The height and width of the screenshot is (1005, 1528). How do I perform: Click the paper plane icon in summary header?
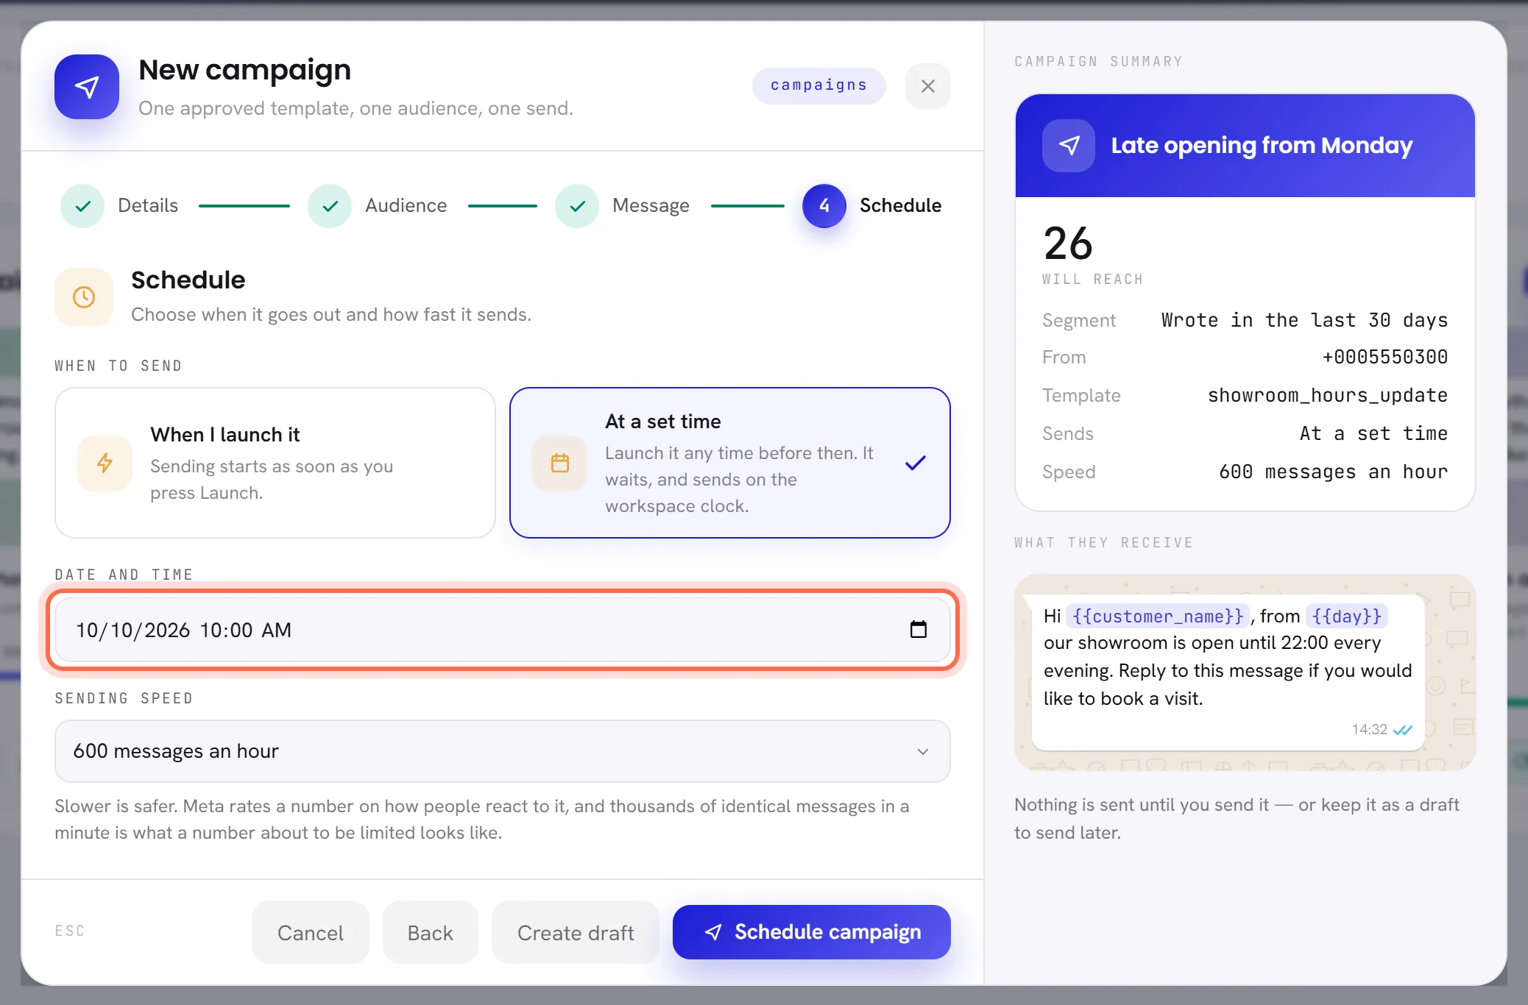(x=1069, y=146)
